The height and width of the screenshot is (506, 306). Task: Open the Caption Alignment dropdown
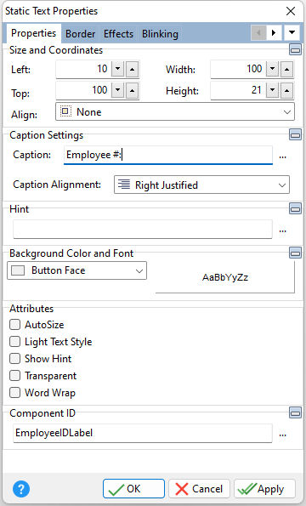click(201, 185)
